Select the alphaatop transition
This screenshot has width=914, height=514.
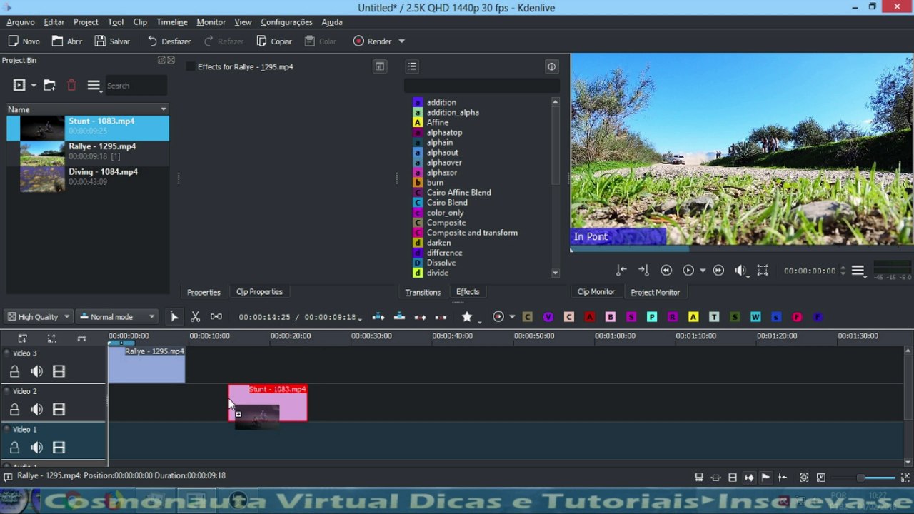click(444, 133)
